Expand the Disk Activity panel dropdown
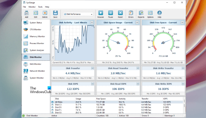The image size is (206, 118). pyautogui.click(x=92, y=22)
